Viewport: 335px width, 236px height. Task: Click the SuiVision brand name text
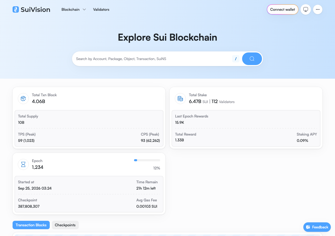35,9
